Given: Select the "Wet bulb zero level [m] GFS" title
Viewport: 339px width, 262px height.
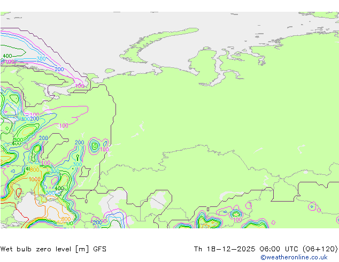Looking at the screenshot, I should click(53, 249).
